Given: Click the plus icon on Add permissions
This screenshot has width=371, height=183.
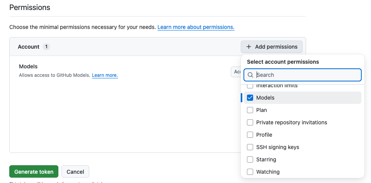Looking at the screenshot, I should [x=249, y=47].
